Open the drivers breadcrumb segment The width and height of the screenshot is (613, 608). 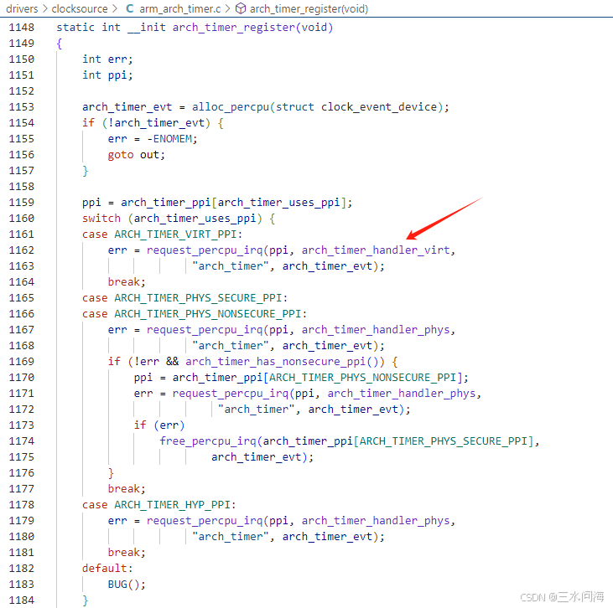22,8
